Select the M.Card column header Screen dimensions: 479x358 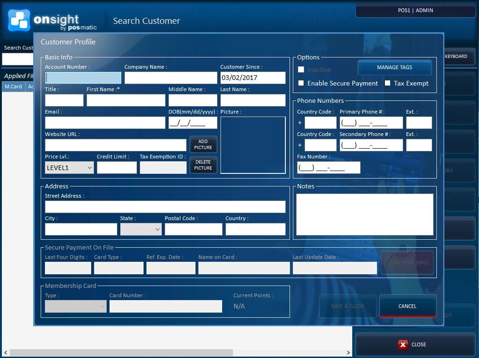[13, 86]
